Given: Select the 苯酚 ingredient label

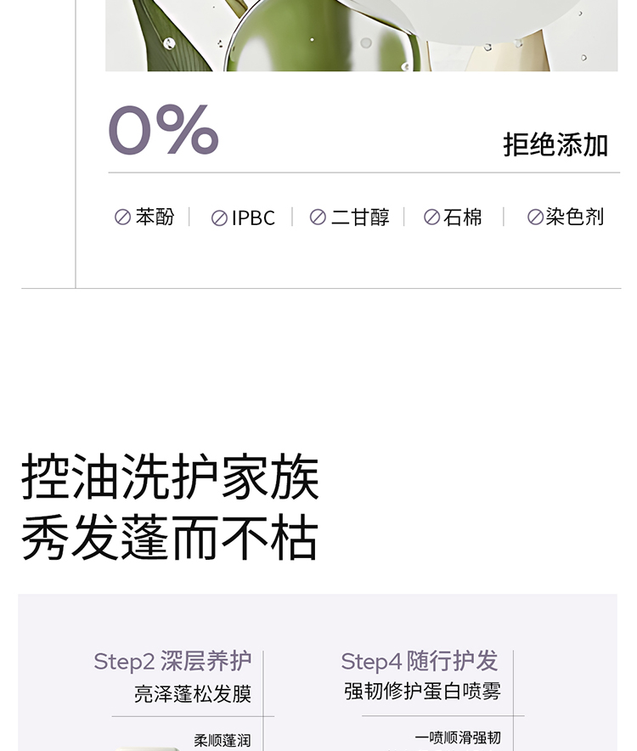Looking at the screenshot, I should pos(155,217).
